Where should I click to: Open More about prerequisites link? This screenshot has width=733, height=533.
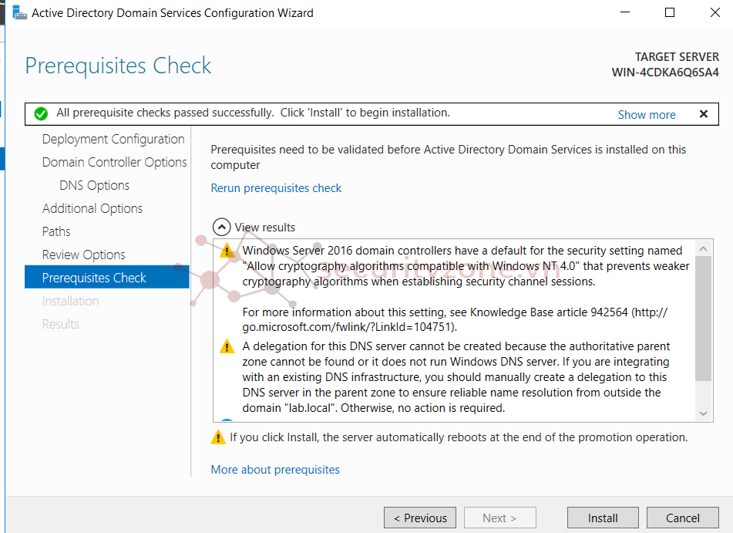pos(275,469)
